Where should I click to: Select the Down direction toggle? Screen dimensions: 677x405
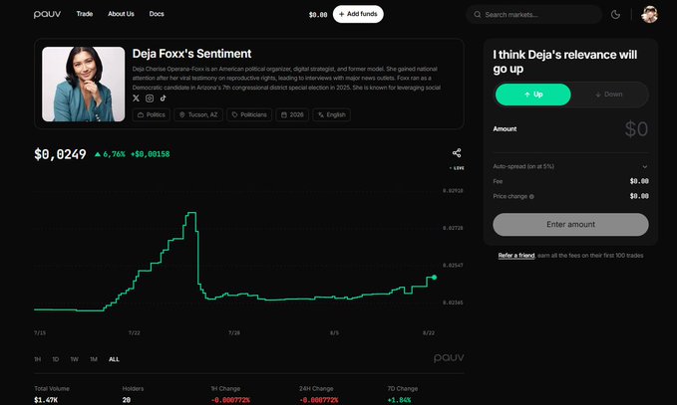[x=609, y=95]
